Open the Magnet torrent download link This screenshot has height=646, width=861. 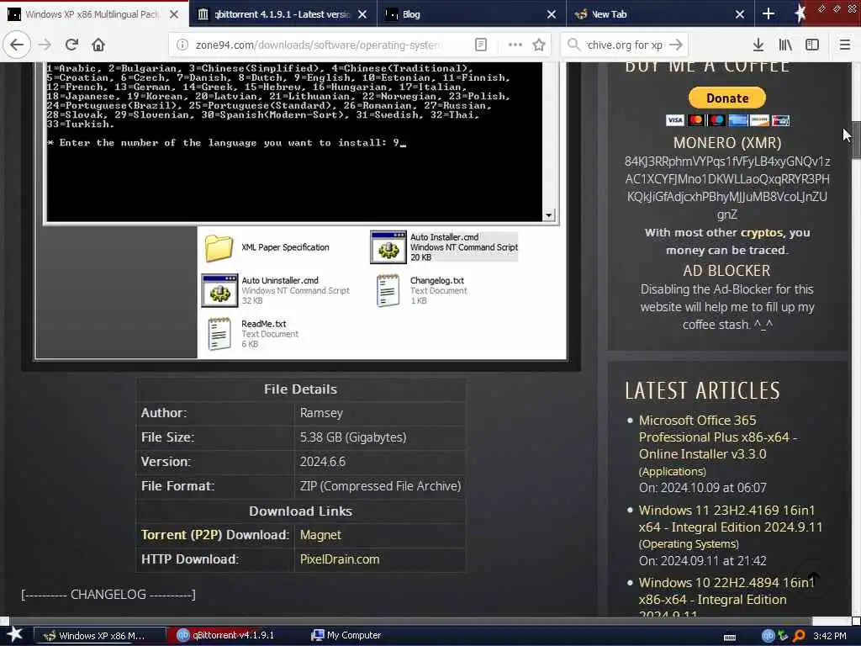pos(320,535)
